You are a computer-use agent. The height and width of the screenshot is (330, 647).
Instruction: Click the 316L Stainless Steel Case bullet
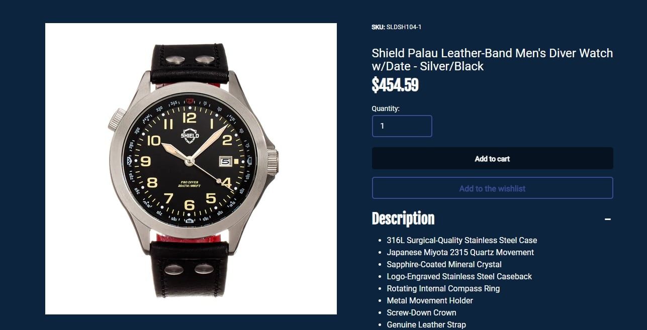(x=461, y=240)
